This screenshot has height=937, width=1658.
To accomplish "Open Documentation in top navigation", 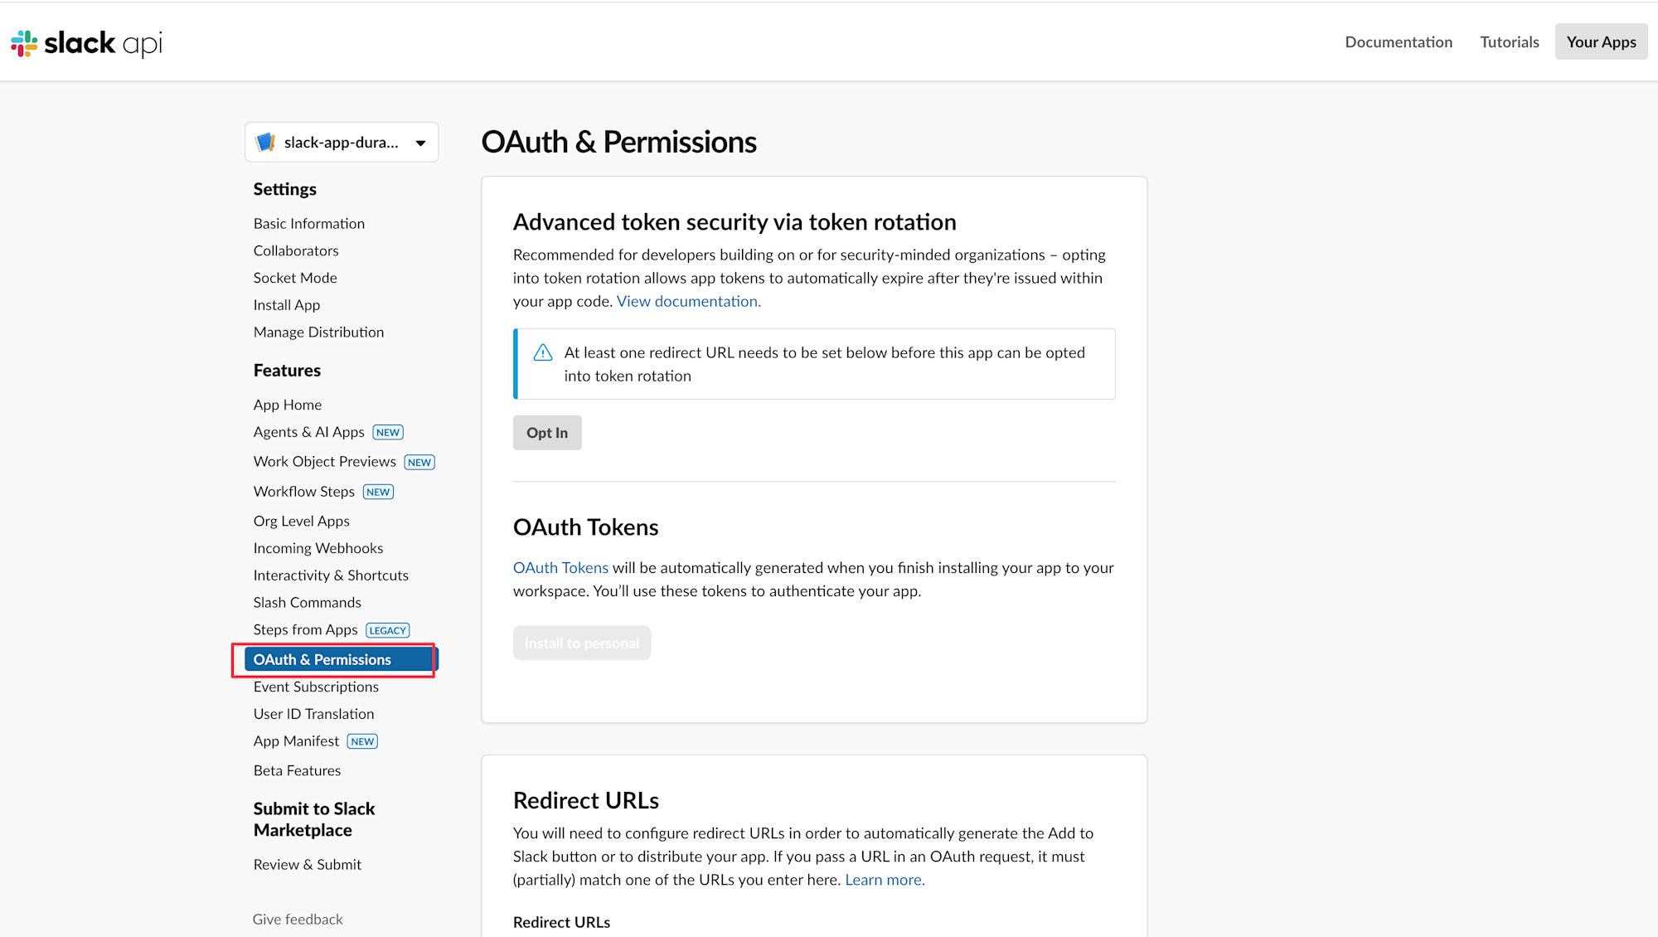I will point(1399,42).
